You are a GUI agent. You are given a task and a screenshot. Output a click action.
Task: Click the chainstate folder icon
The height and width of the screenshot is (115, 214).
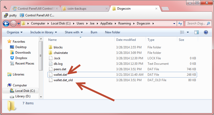pyautogui.click(x=51, y=53)
